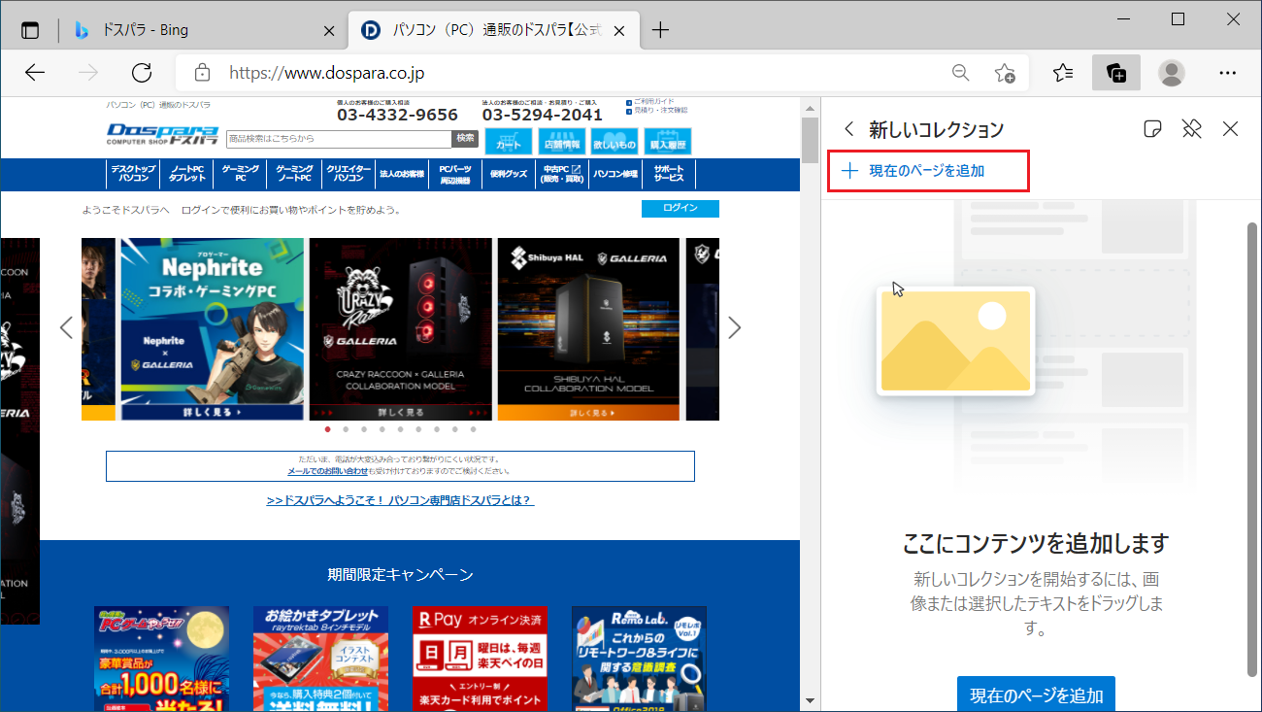The width and height of the screenshot is (1262, 712).
Task: Open a new tab with the plus button
Action: (660, 30)
